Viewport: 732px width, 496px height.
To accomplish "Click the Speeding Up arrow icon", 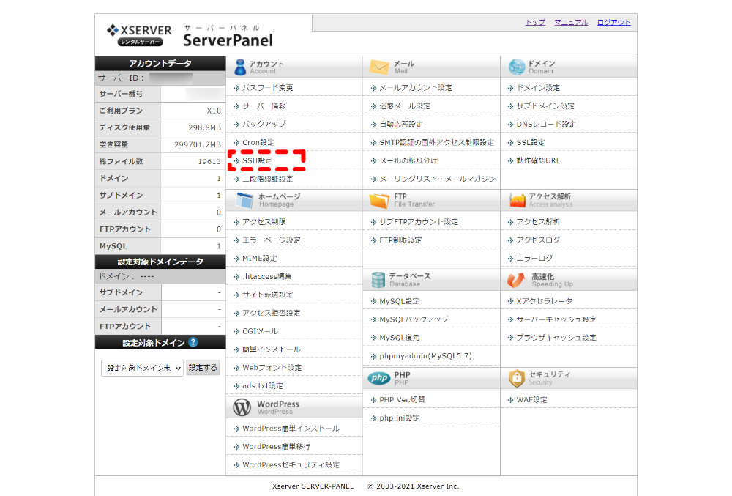I will [516, 280].
